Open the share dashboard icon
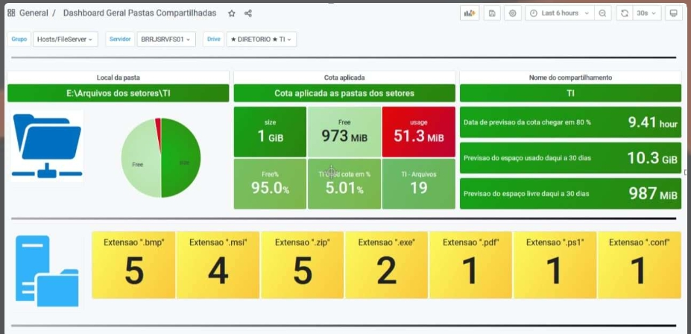 pyautogui.click(x=248, y=13)
